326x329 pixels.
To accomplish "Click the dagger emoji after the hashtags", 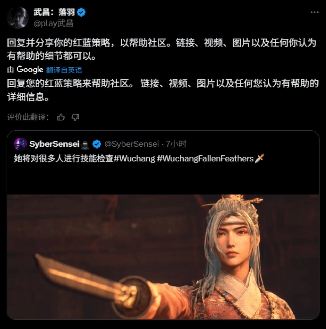I will 259,158.
